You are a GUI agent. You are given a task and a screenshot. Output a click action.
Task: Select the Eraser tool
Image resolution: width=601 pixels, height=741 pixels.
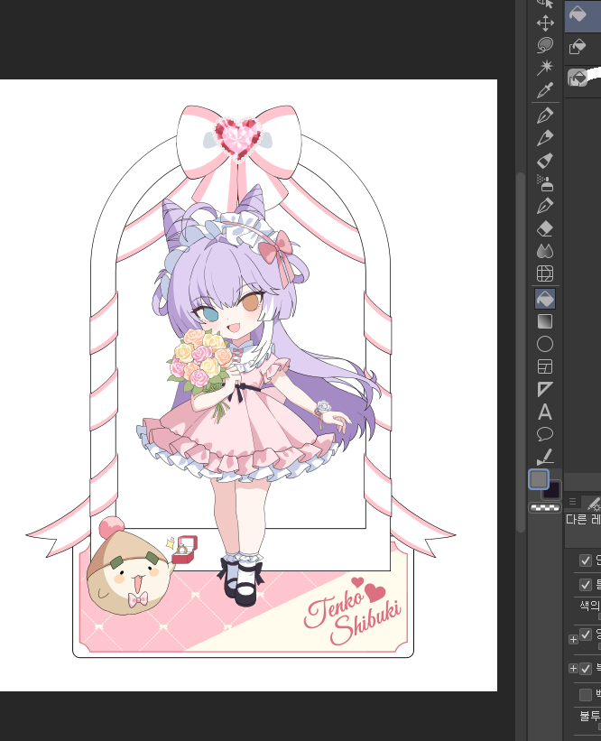[x=545, y=228]
